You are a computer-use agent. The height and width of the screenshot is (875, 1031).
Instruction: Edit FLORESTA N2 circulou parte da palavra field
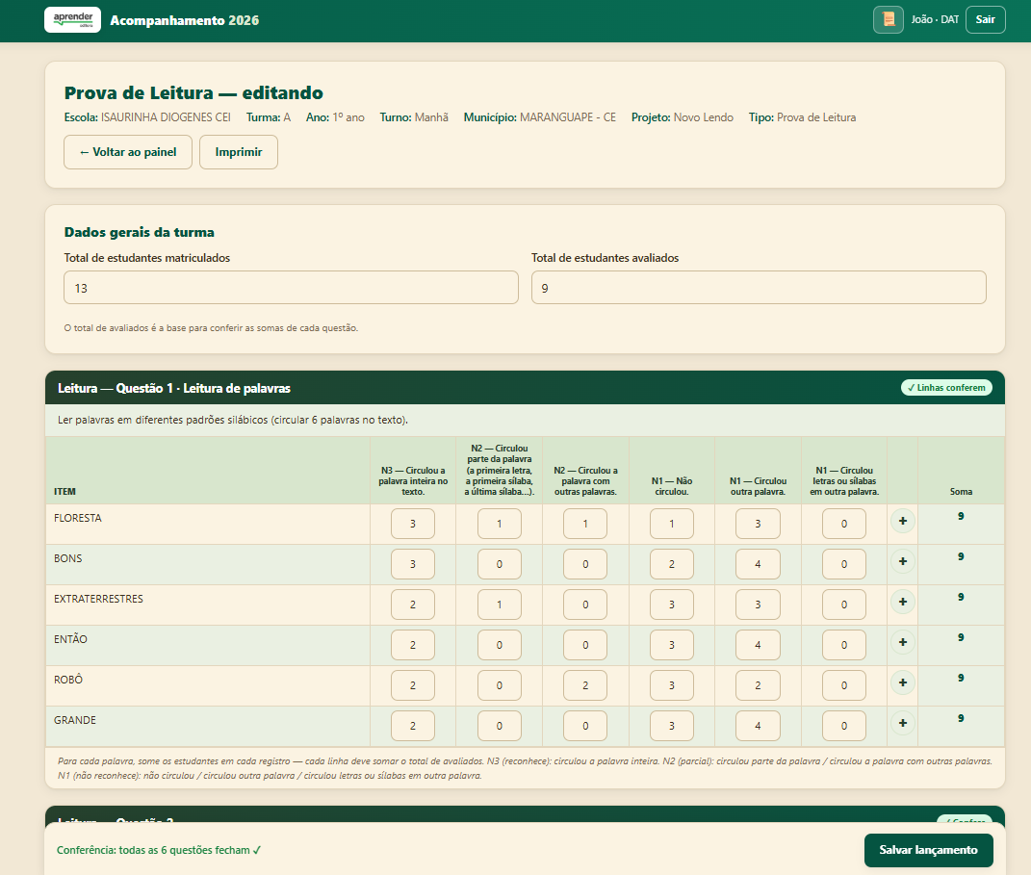coord(499,524)
